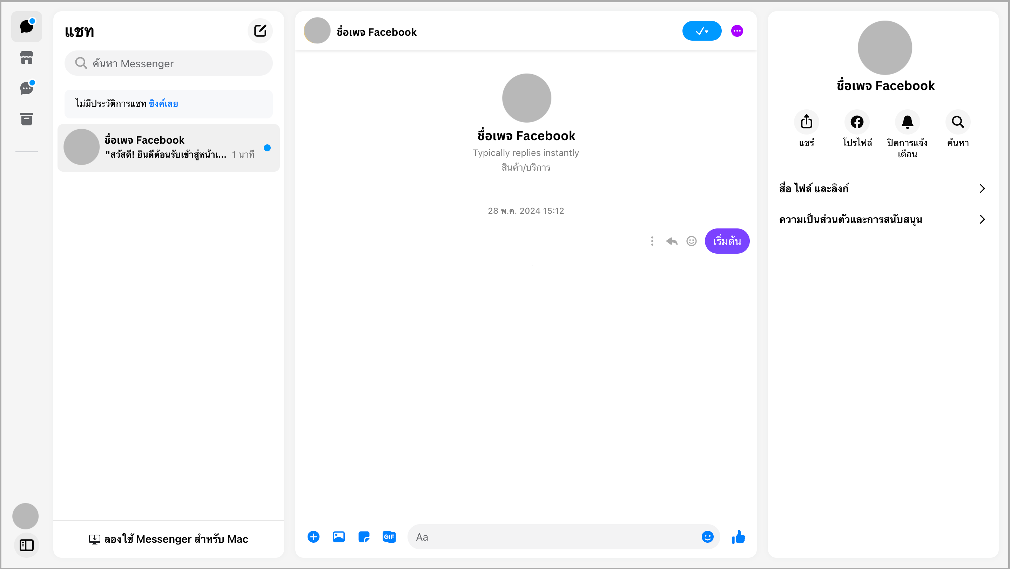Click the แชท panel heading
Image resolution: width=1010 pixels, height=569 pixels.
point(79,31)
